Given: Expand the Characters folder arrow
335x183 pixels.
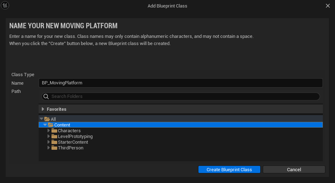Looking at the screenshot, I should click(49, 130).
